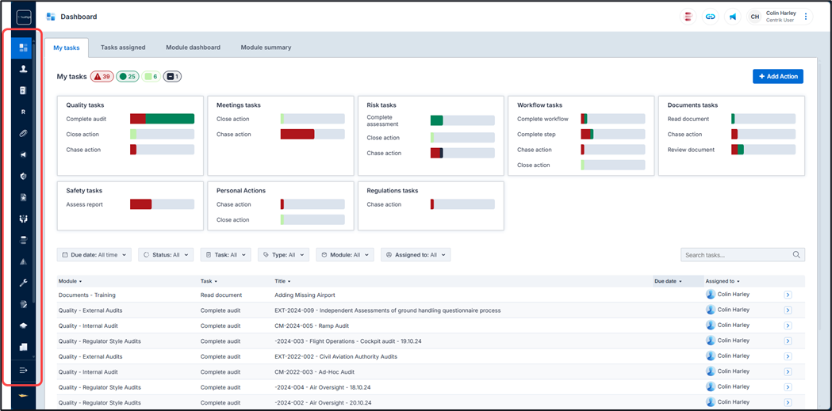Open the person icon in the sidebar
Image resolution: width=832 pixels, height=411 pixels.
23,69
